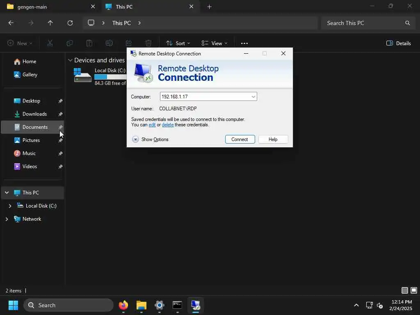Collapse the Devices and drives group

70,60
